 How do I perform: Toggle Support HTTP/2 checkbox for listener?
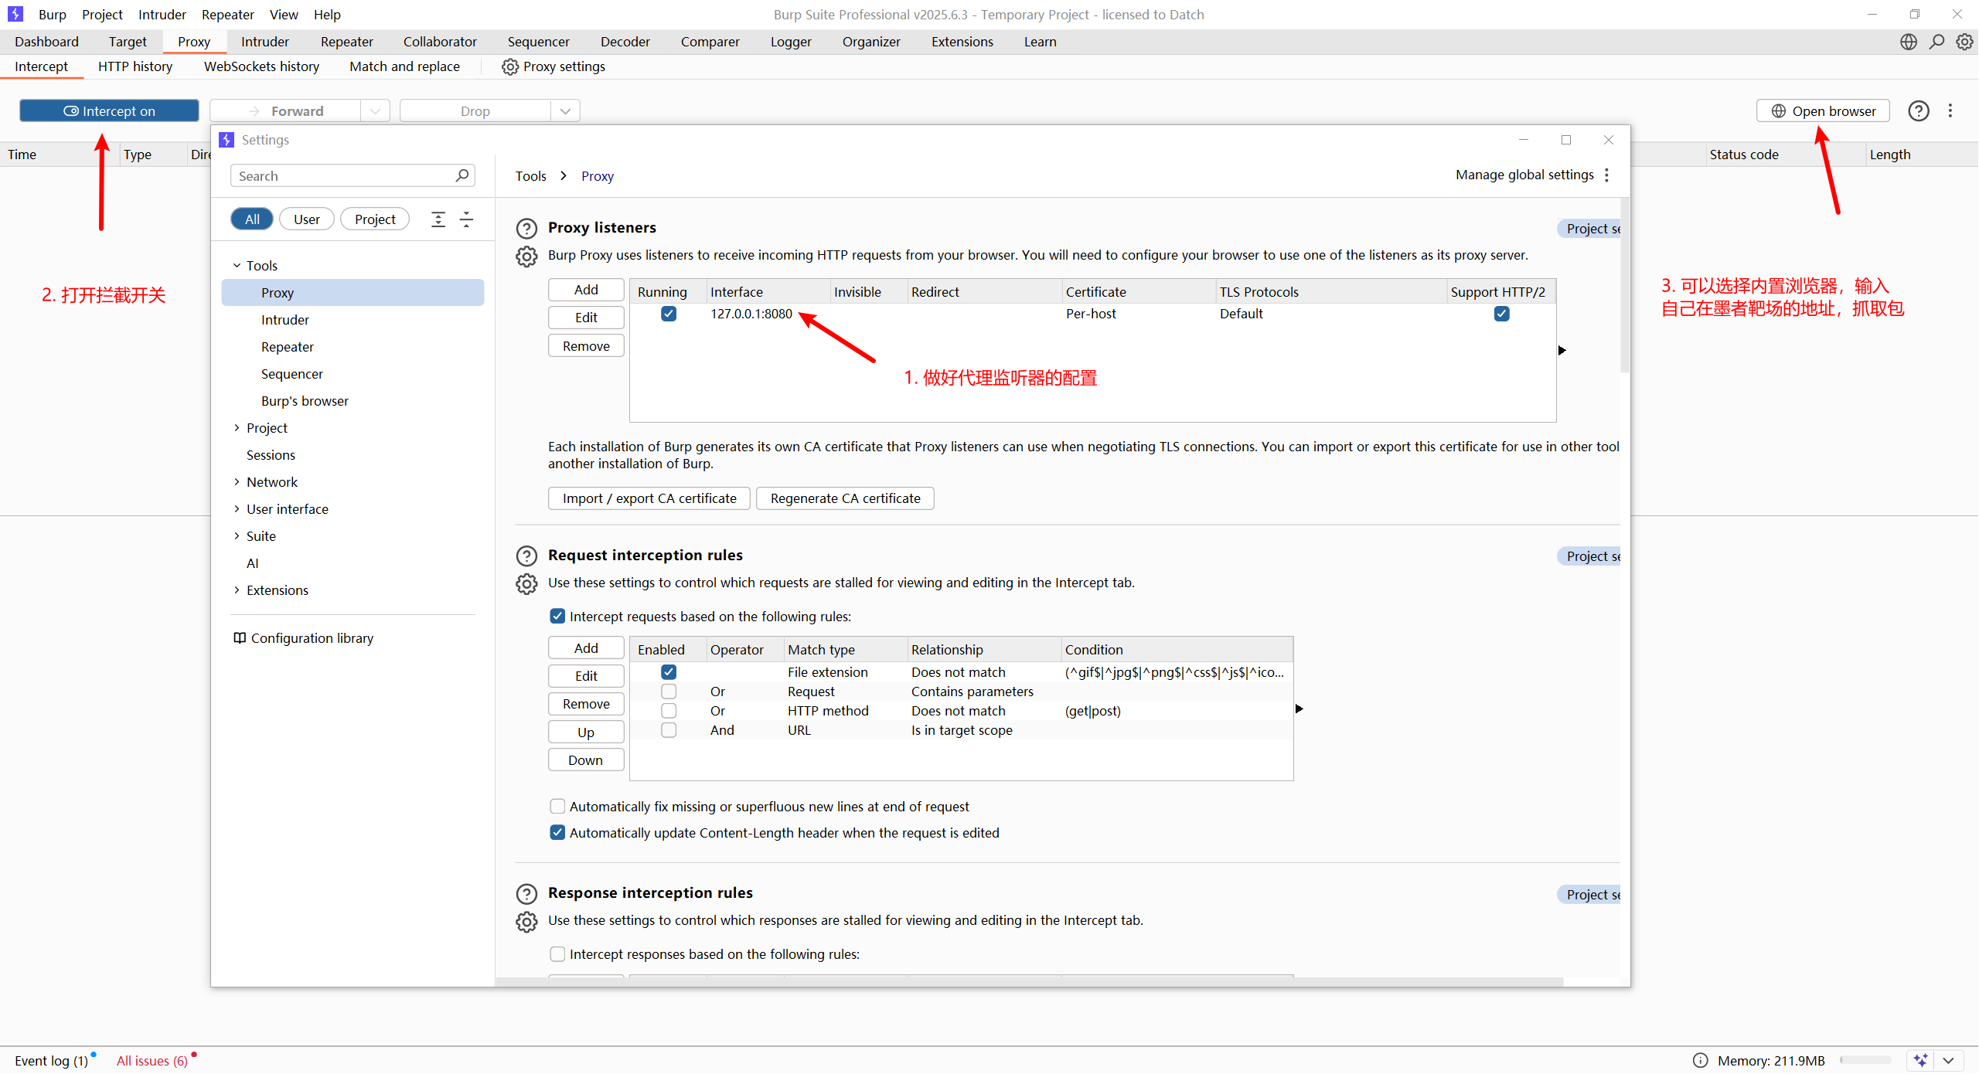tap(1502, 314)
